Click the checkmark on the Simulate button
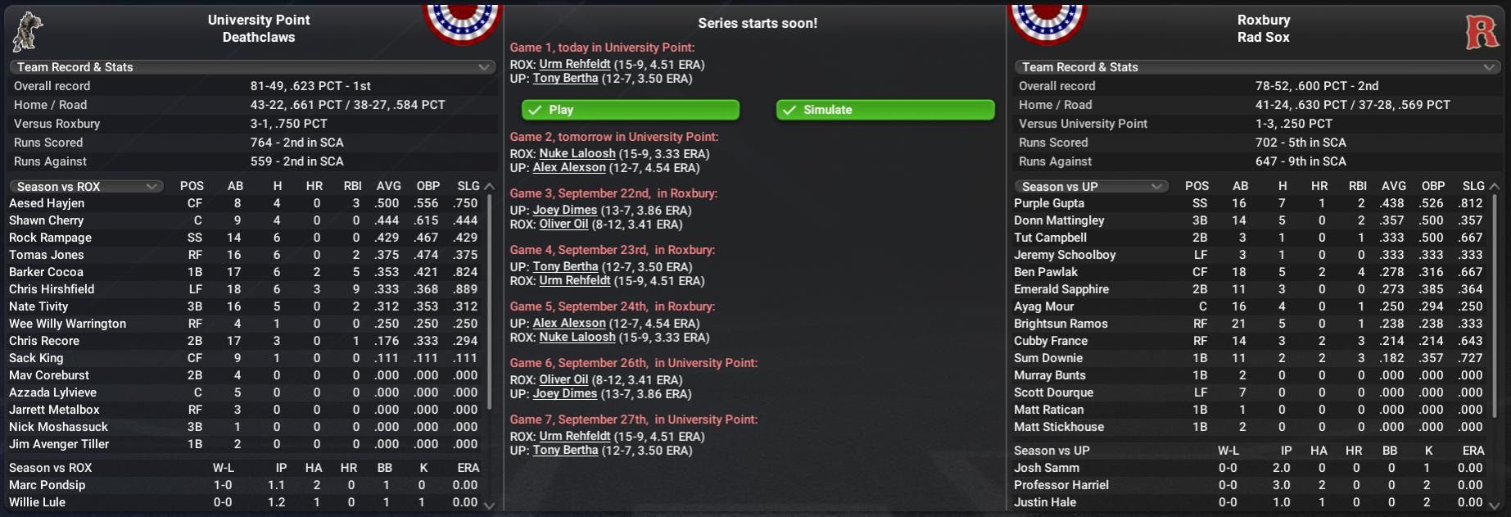This screenshot has height=517, width=1511. pyautogui.click(x=790, y=110)
